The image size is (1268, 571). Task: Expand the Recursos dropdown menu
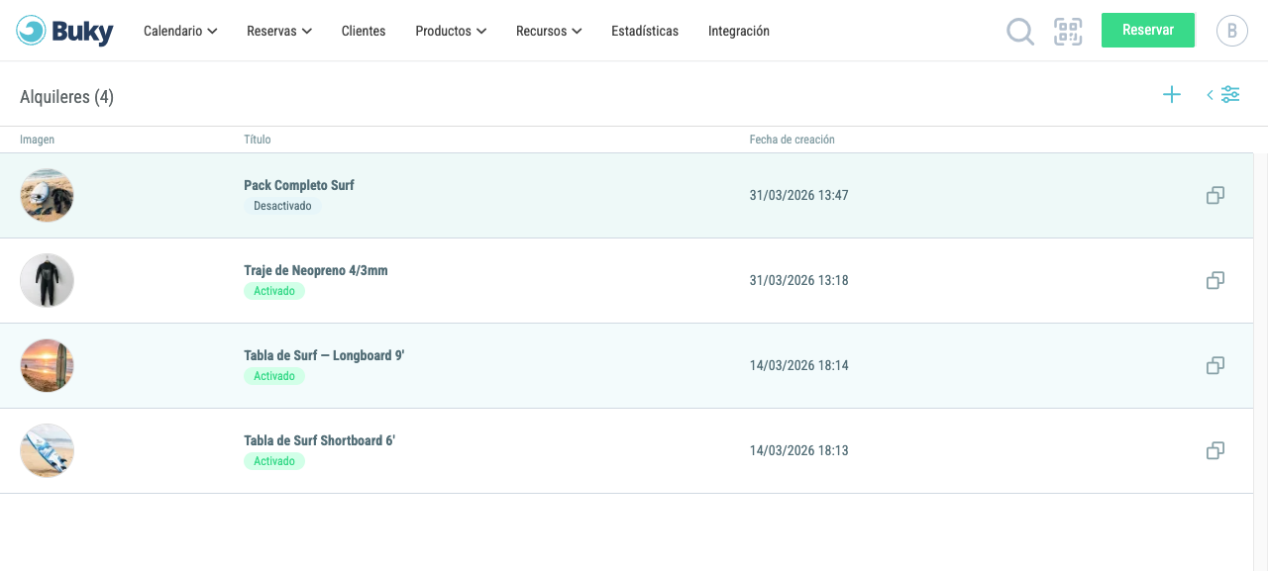(x=549, y=31)
